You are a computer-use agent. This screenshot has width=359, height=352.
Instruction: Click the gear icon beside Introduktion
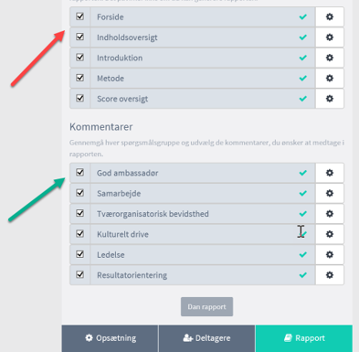point(330,58)
